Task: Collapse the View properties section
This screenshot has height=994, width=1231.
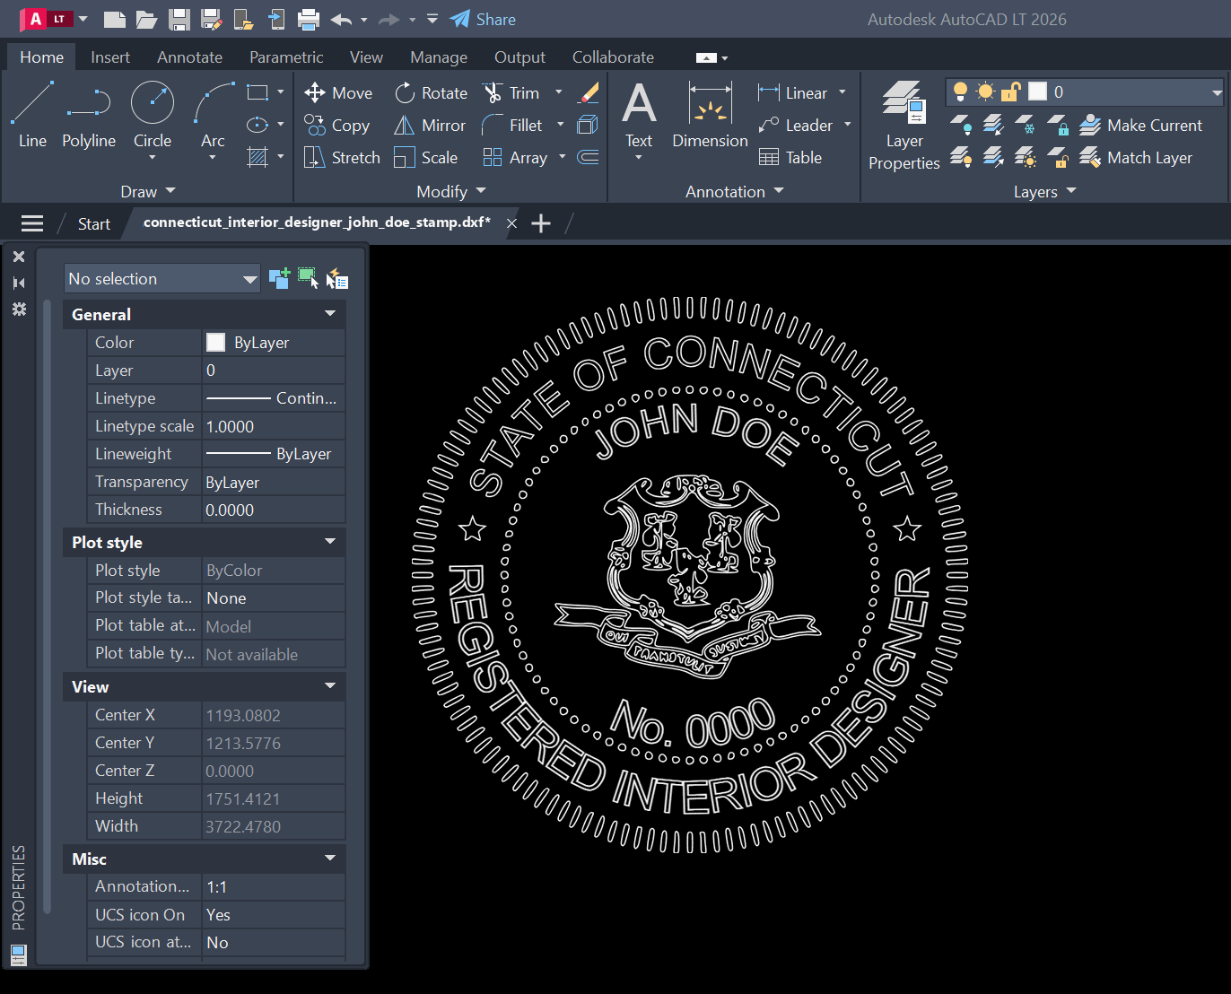Action: [330, 686]
